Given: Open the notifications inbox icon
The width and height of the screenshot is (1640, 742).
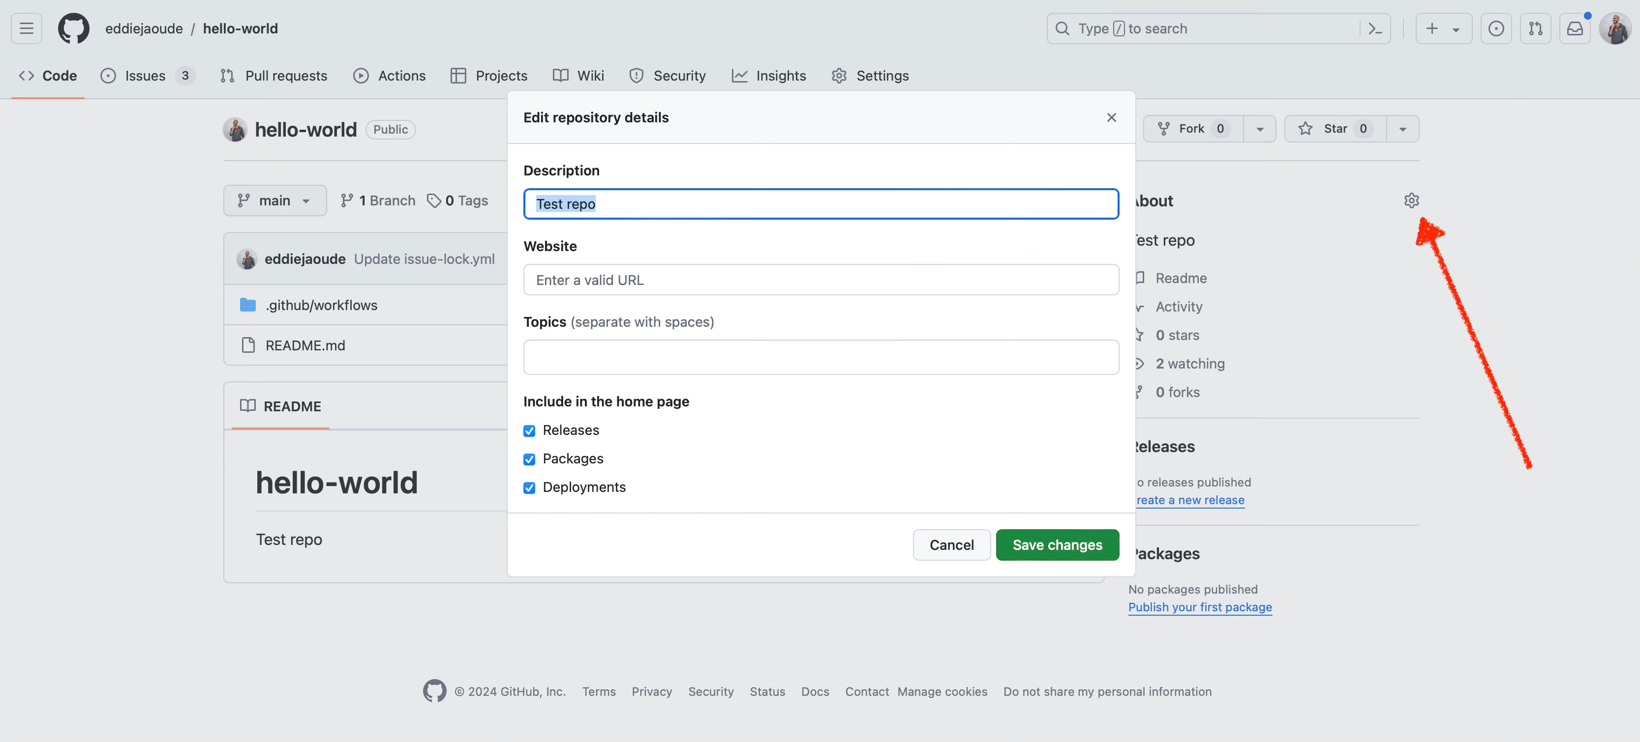Looking at the screenshot, I should click(1575, 29).
